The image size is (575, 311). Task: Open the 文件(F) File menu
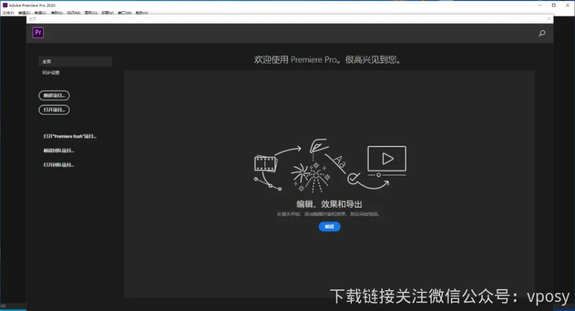[x=8, y=13]
